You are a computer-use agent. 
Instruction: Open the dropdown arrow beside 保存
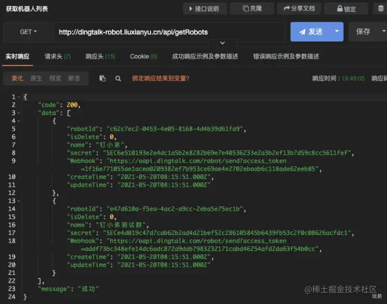tap(383, 31)
